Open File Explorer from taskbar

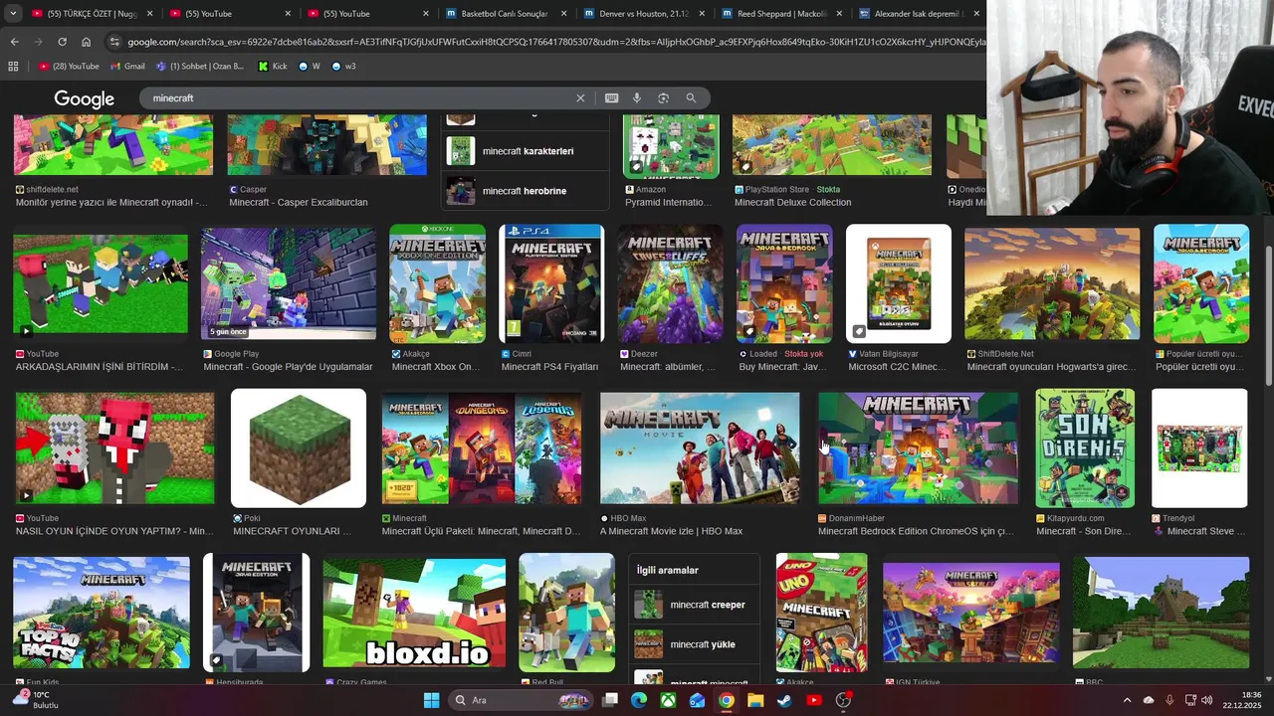tap(755, 700)
